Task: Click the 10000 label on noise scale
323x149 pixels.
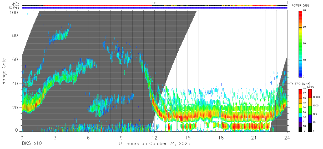Action: point(317,97)
